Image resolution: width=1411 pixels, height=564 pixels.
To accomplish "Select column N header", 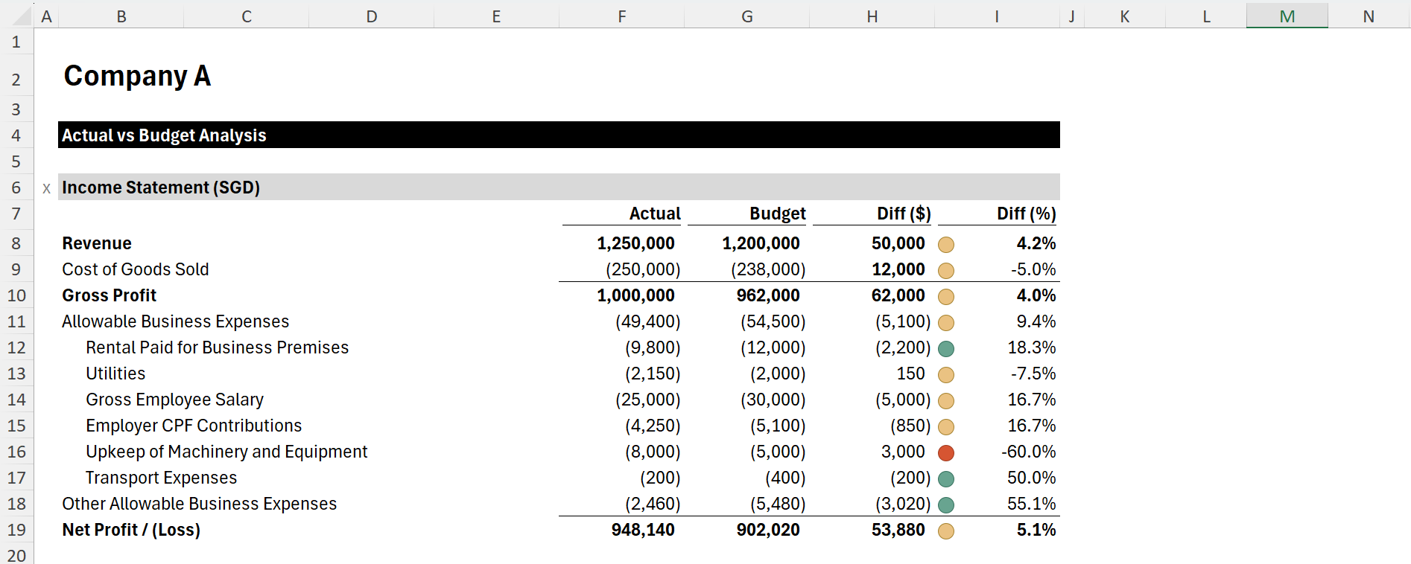I will pos(1369,16).
